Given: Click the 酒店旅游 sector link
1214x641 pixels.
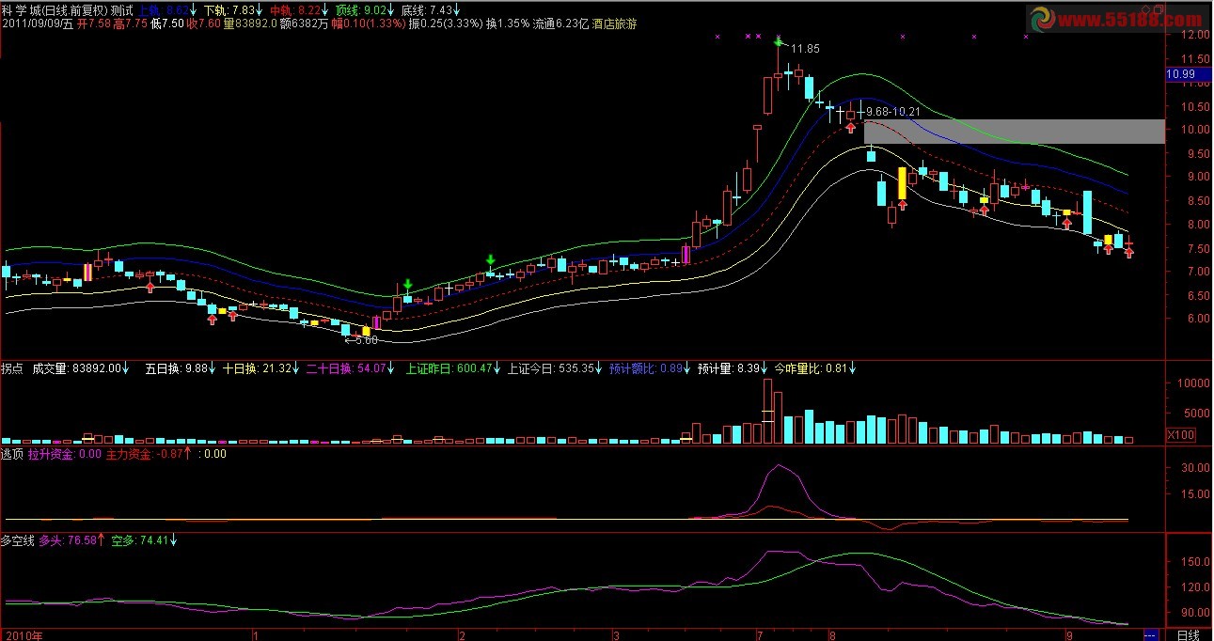Looking at the screenshot, I should (614, 23).
